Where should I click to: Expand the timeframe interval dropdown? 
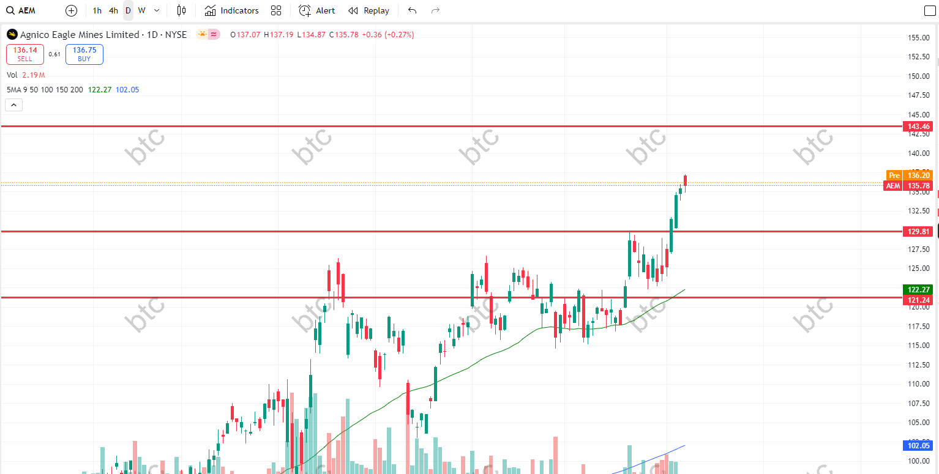pos(157,10)
